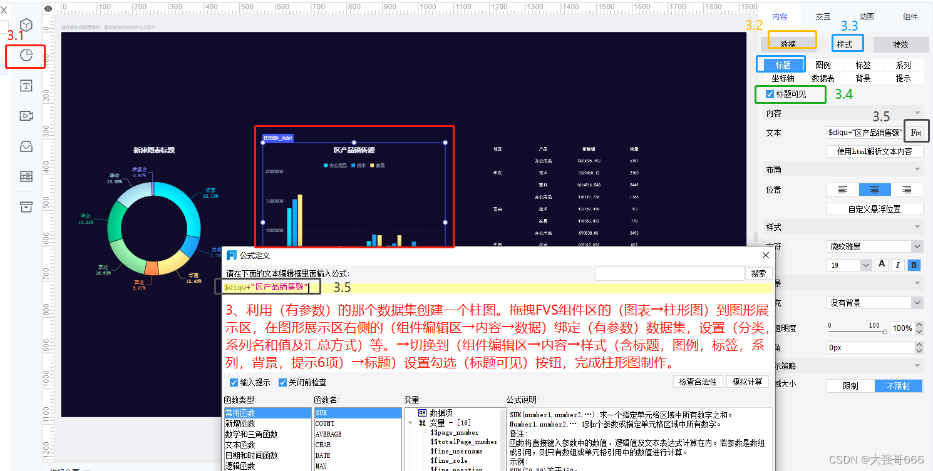The width and height of the screenshot is (933, 471).
Task: Select the 坐标轴 style tab
Action: pyautogui.click(x=783, y=78)
